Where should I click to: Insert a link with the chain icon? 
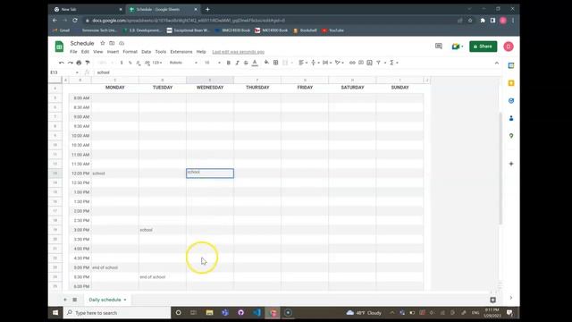pyautogui.click(x=352, y=63)
